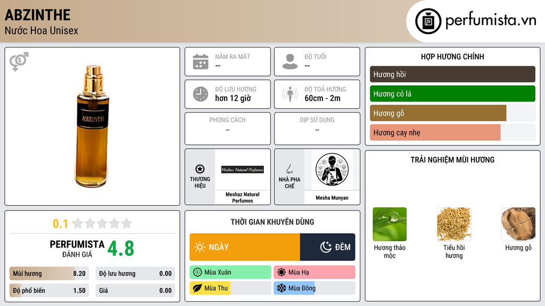Open the Meshaz Natural Perfumes brand logo
The width and height of the screenshot is (545, 306).
(243, 169)
